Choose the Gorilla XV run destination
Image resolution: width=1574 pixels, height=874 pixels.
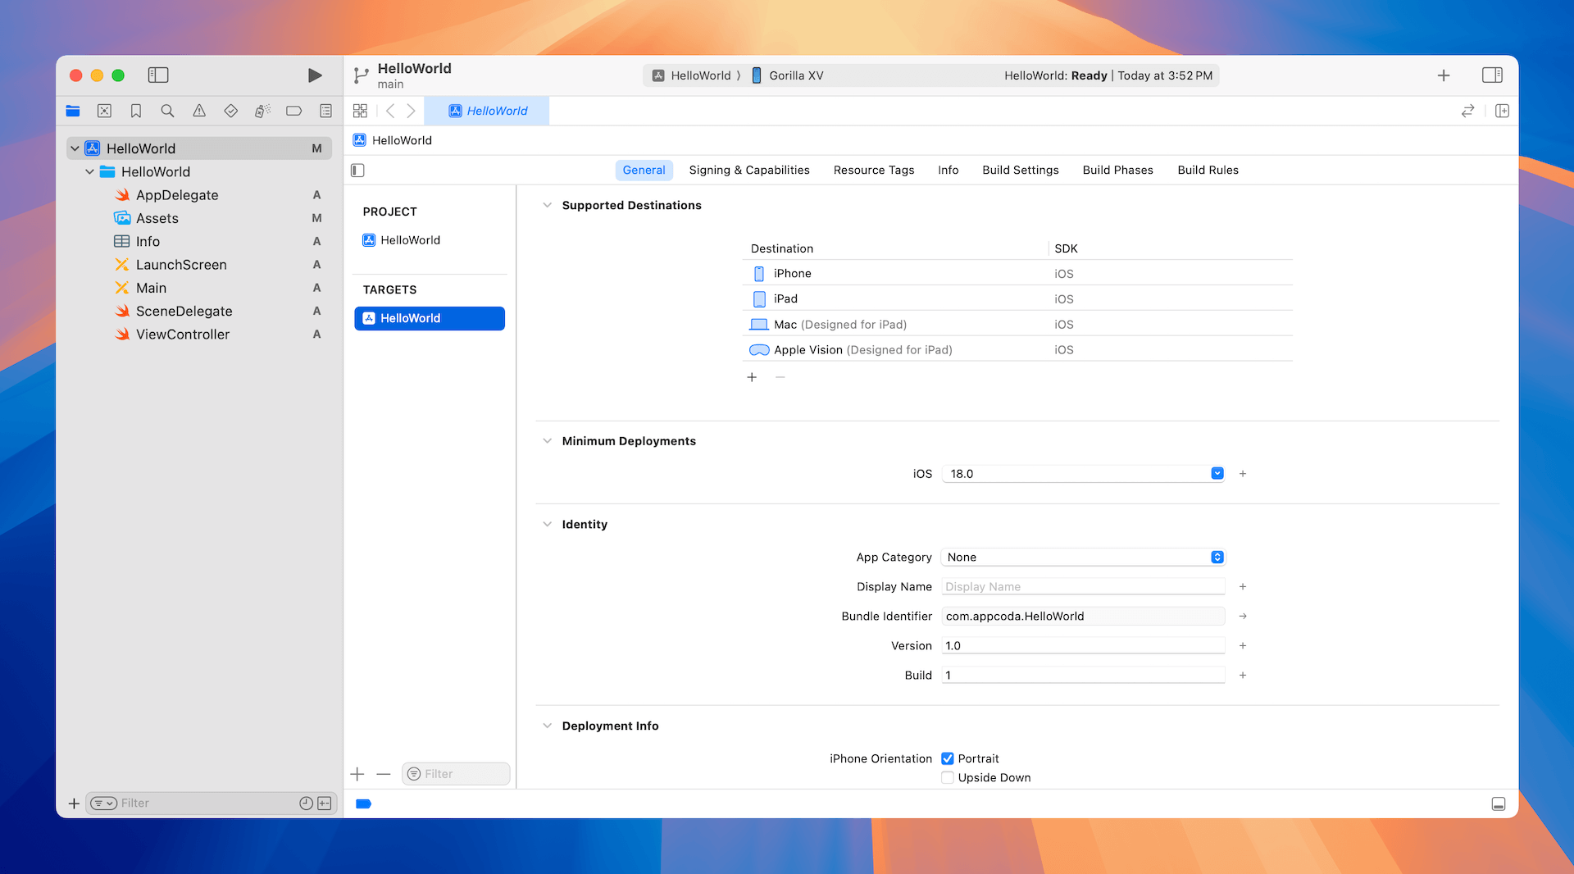788,75
